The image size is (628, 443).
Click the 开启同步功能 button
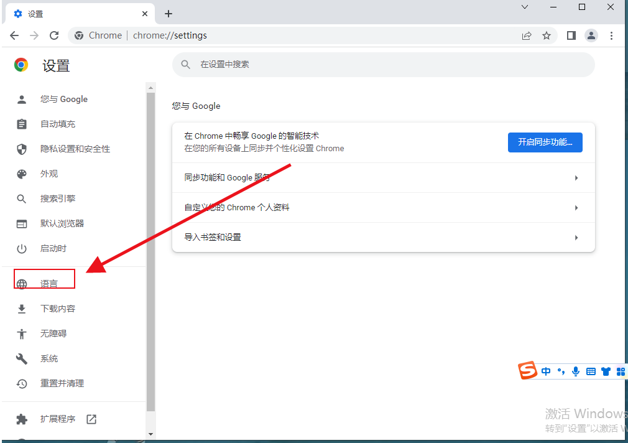point(545,142)
